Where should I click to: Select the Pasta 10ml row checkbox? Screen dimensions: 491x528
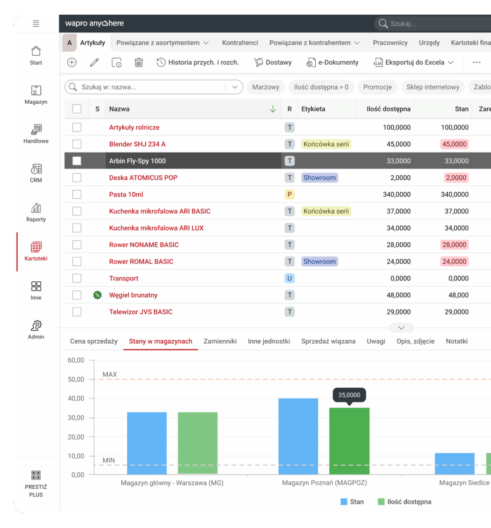(77, 195)
